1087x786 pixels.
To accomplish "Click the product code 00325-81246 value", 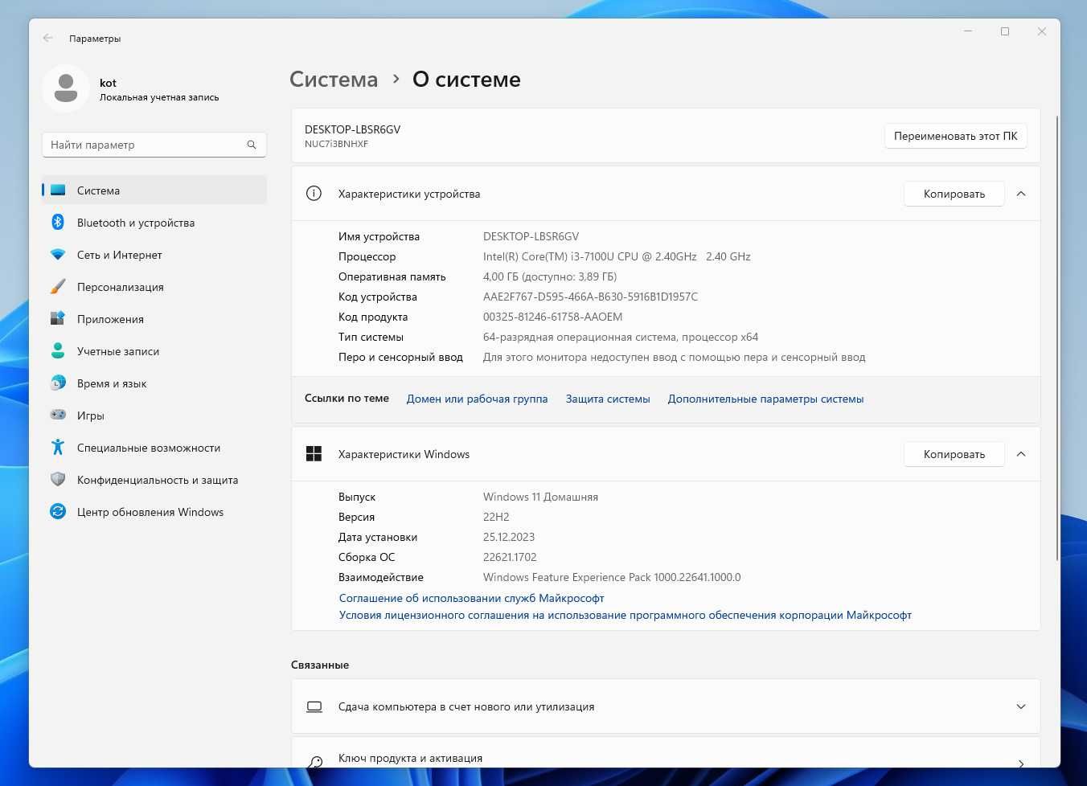I will coord(552,317).
